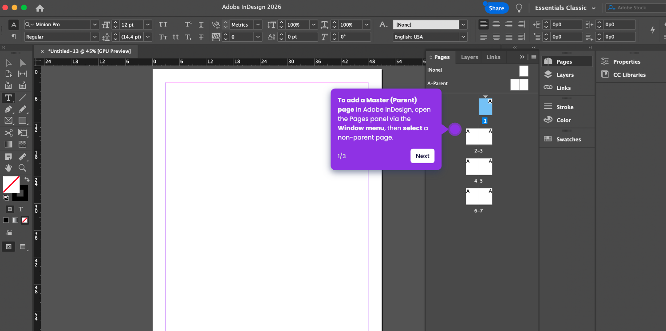Go to the InDesign Home screen
Viewport: 666px width, 331px height.
tap(40, 8)
